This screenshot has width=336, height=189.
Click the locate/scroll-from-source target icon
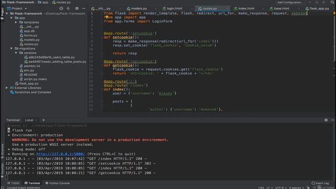point(61,8)
